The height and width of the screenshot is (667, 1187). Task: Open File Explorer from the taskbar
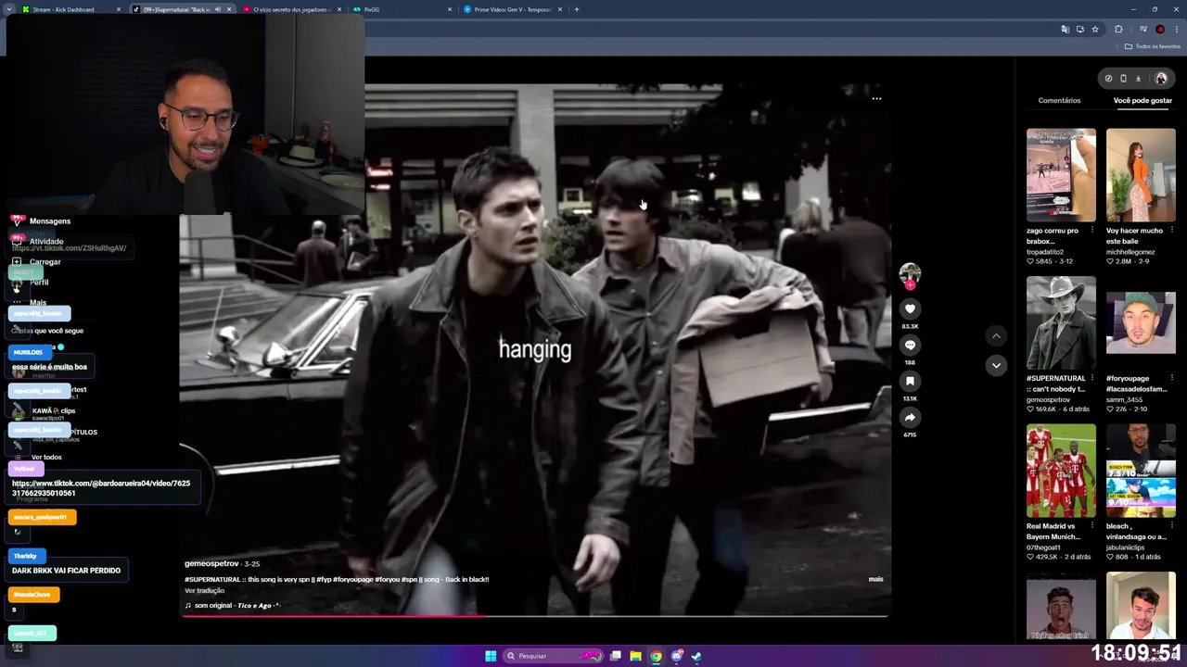[635, 656]
